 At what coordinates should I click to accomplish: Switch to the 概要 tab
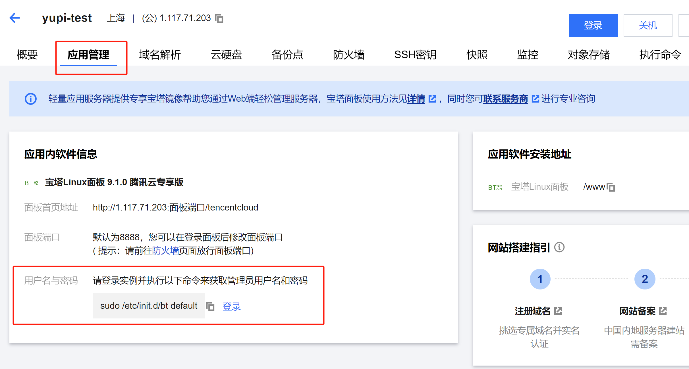point(27,55)
